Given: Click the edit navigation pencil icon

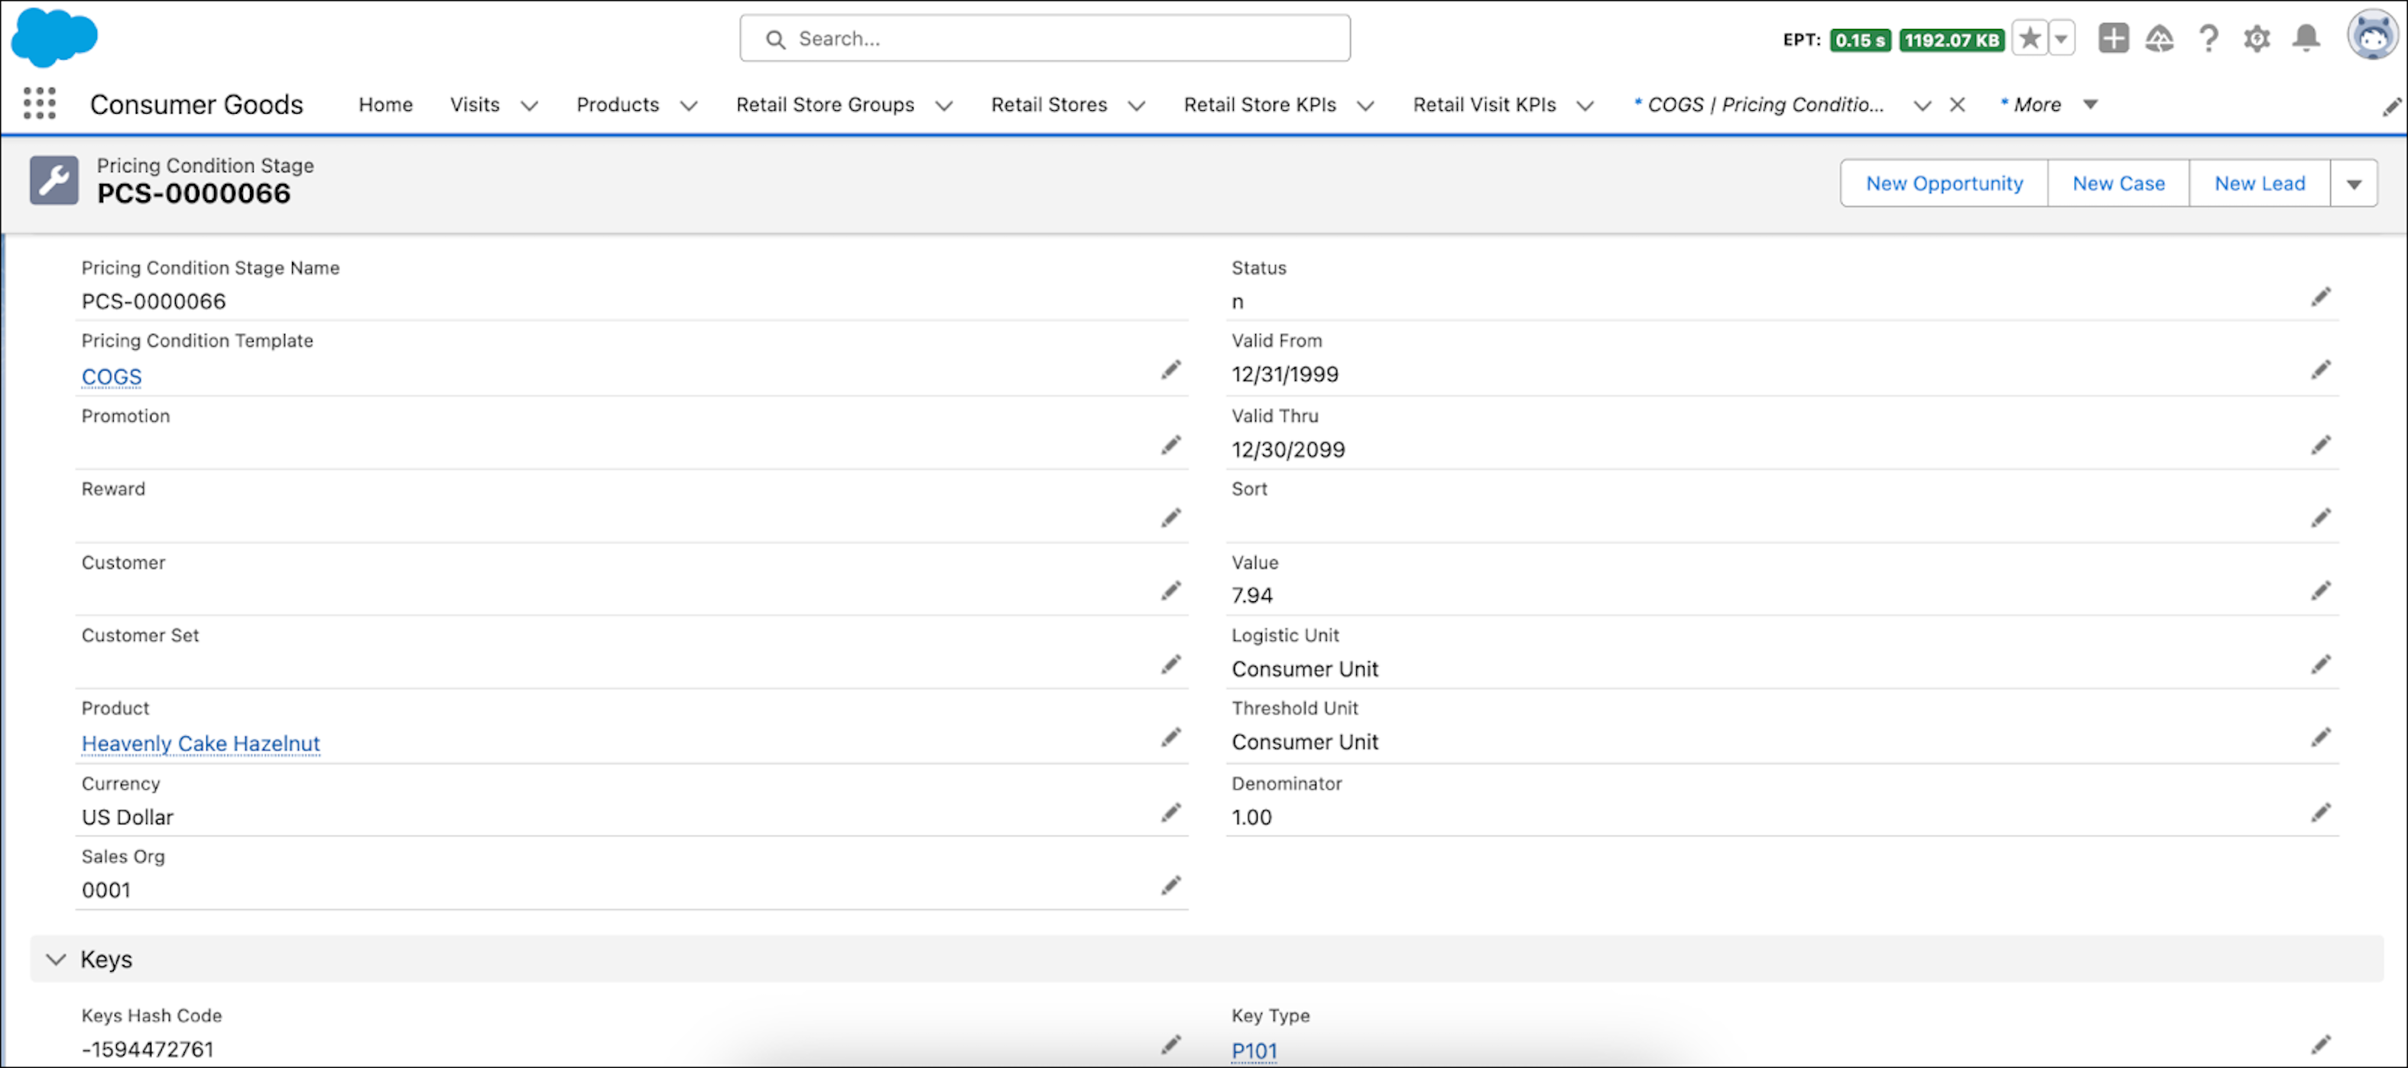Looking at the screenshot, I should (2391, 106).
